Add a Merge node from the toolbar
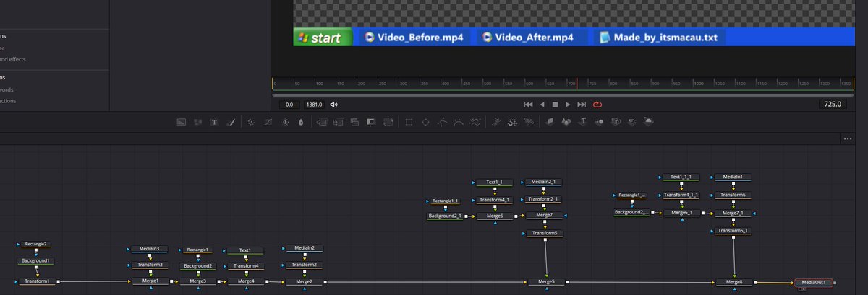This screenshot has width=868, height=295. tap(322, 122)
